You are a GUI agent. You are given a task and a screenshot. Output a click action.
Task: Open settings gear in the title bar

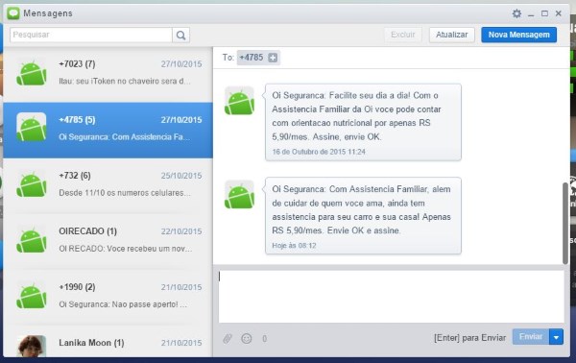(x=516, y=13)
